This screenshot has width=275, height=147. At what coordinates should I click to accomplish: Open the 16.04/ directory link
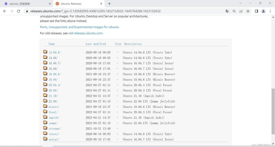tap(53, 69)
